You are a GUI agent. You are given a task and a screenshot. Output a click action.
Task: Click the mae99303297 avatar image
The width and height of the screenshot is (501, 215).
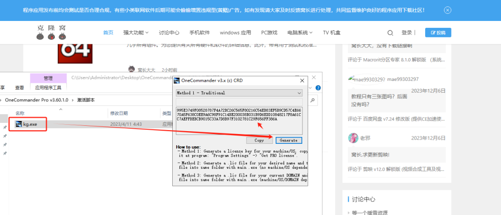366,79
